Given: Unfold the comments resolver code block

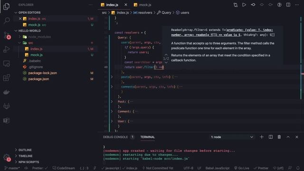Looking at the screenshot, I should point(112,86).
